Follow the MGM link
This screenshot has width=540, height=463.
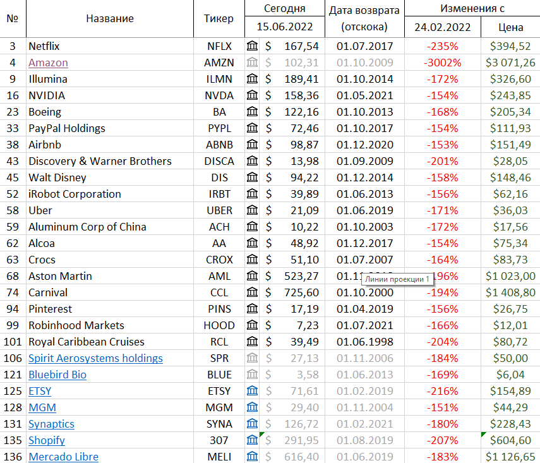(x=42, y=407)
